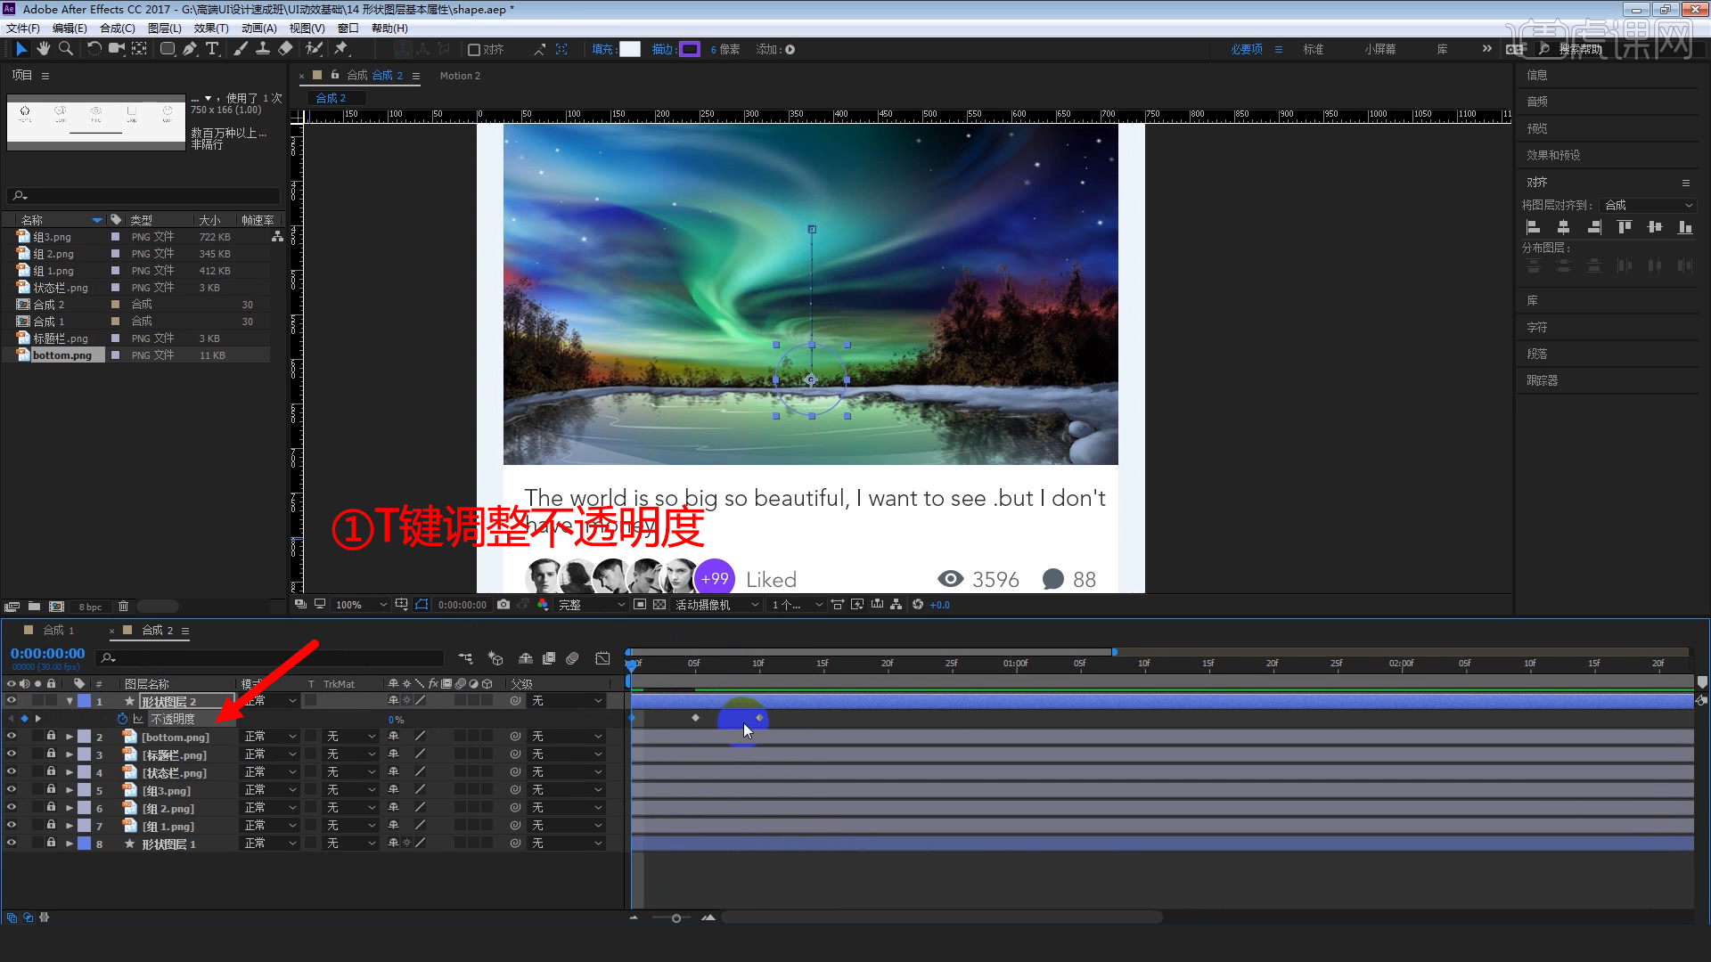This screenshot has height=962, width=1711.
Task: Select the Unified Camera tool
Action: (116, 49)
